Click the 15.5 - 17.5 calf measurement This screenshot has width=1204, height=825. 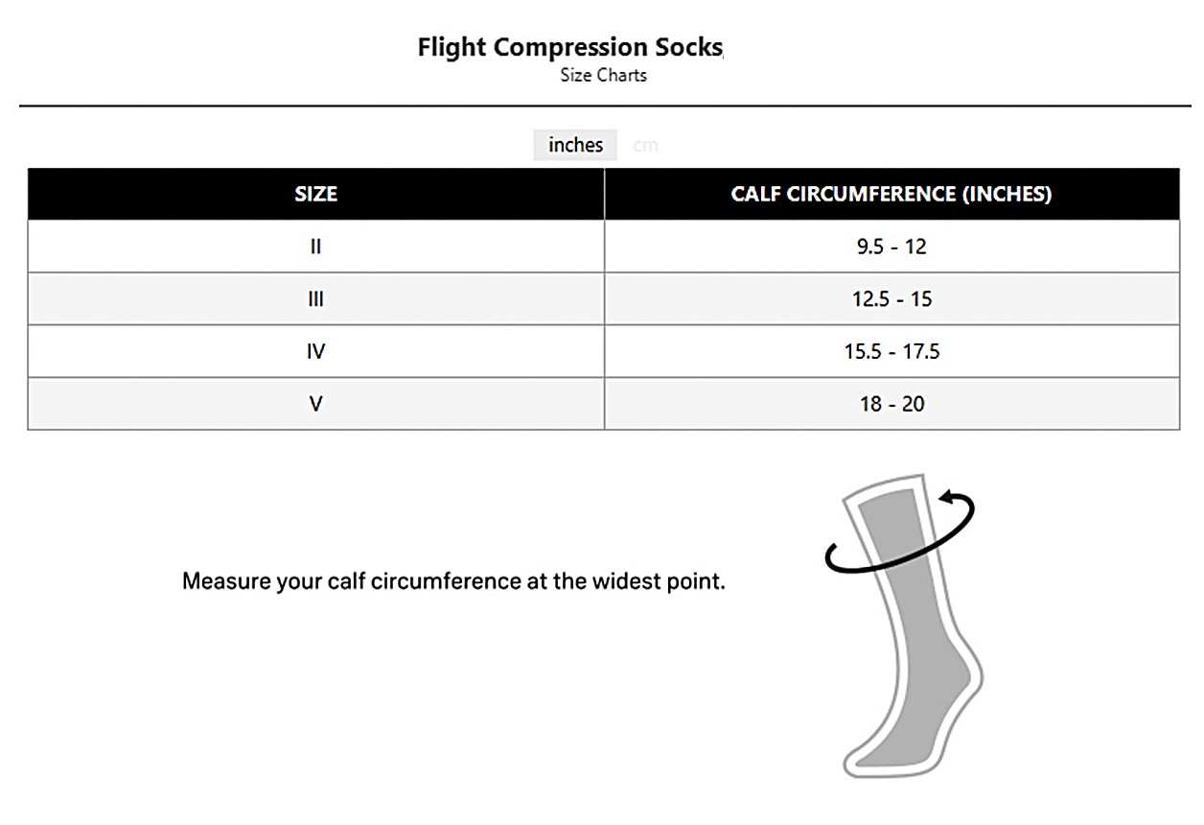(891, 351)
